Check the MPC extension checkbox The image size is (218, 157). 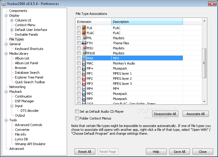(x=79, y=94)
